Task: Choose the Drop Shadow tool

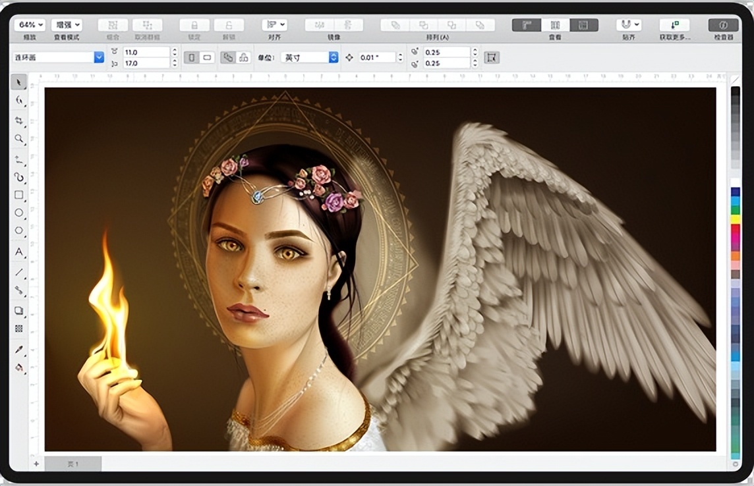Action: click(x=19, y=310)
